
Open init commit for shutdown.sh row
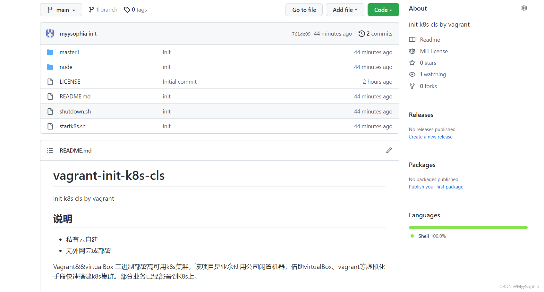click(x=166, y=111)
